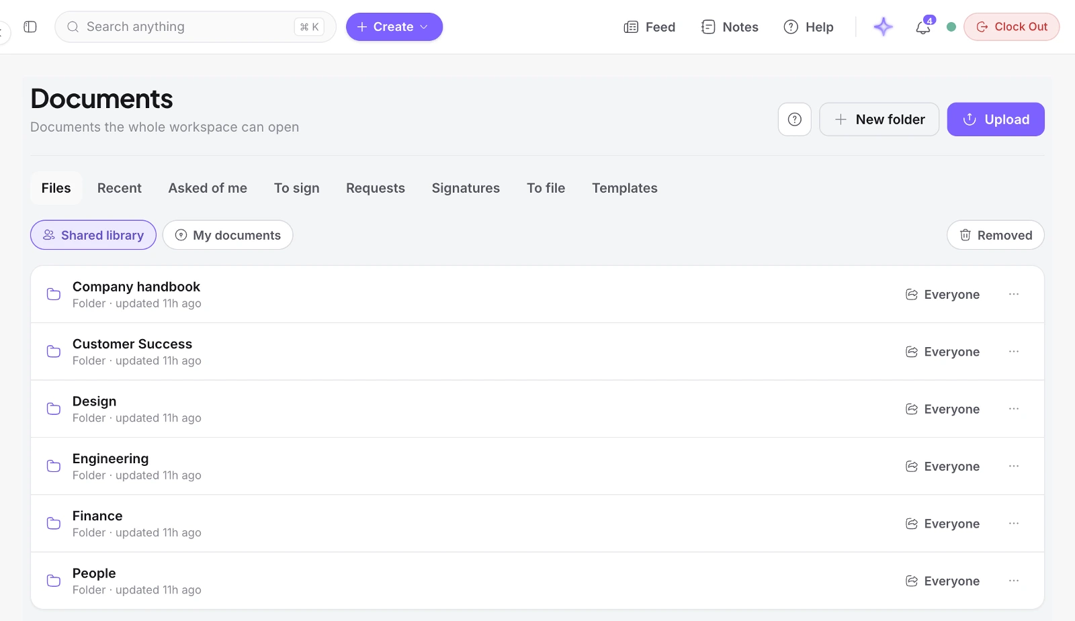This screenshot has height=621, width=1075.
Task: Create a New folder
Action: (x=879, y=120)
